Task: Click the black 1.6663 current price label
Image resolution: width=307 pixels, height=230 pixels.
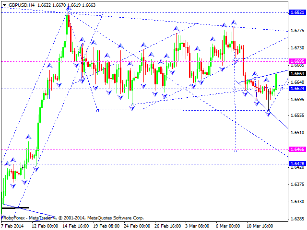Action: point(297,74)
